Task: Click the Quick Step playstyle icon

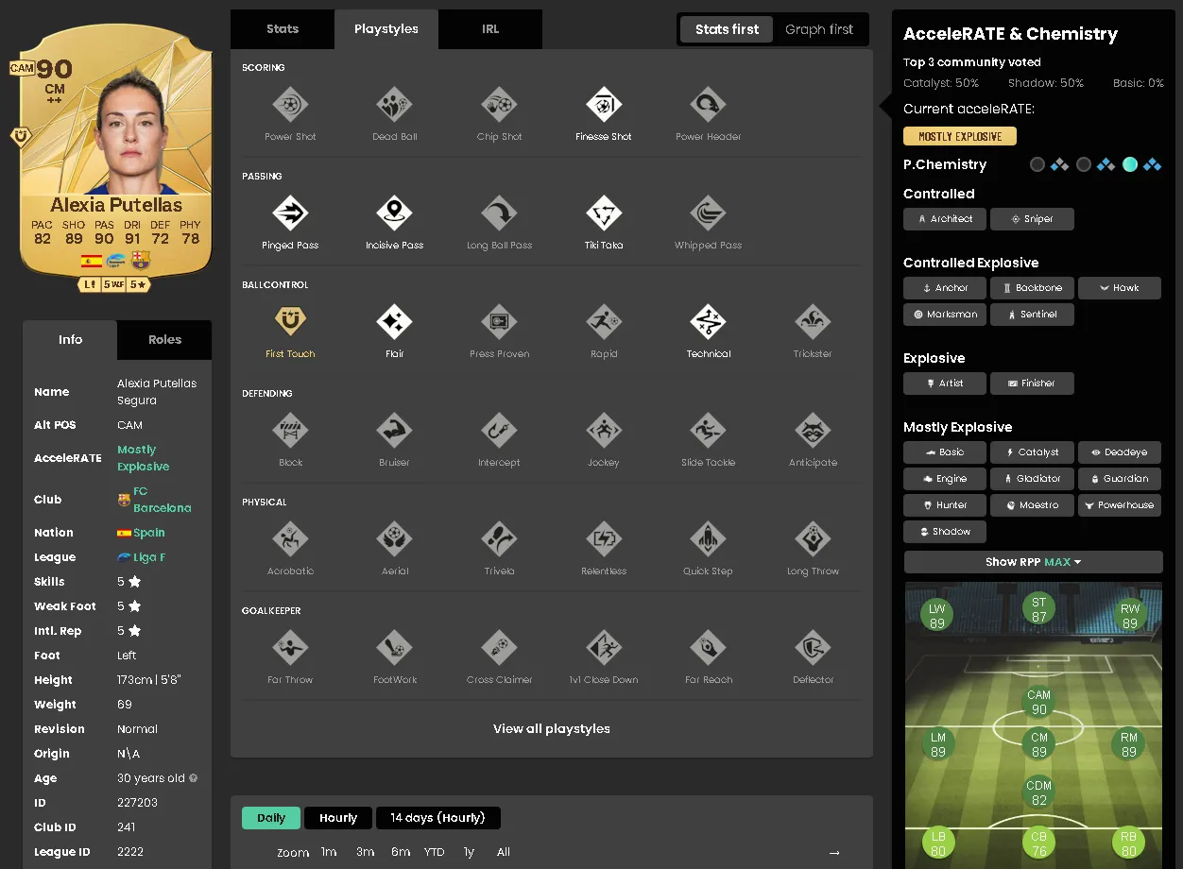Action: coord(708,539)
